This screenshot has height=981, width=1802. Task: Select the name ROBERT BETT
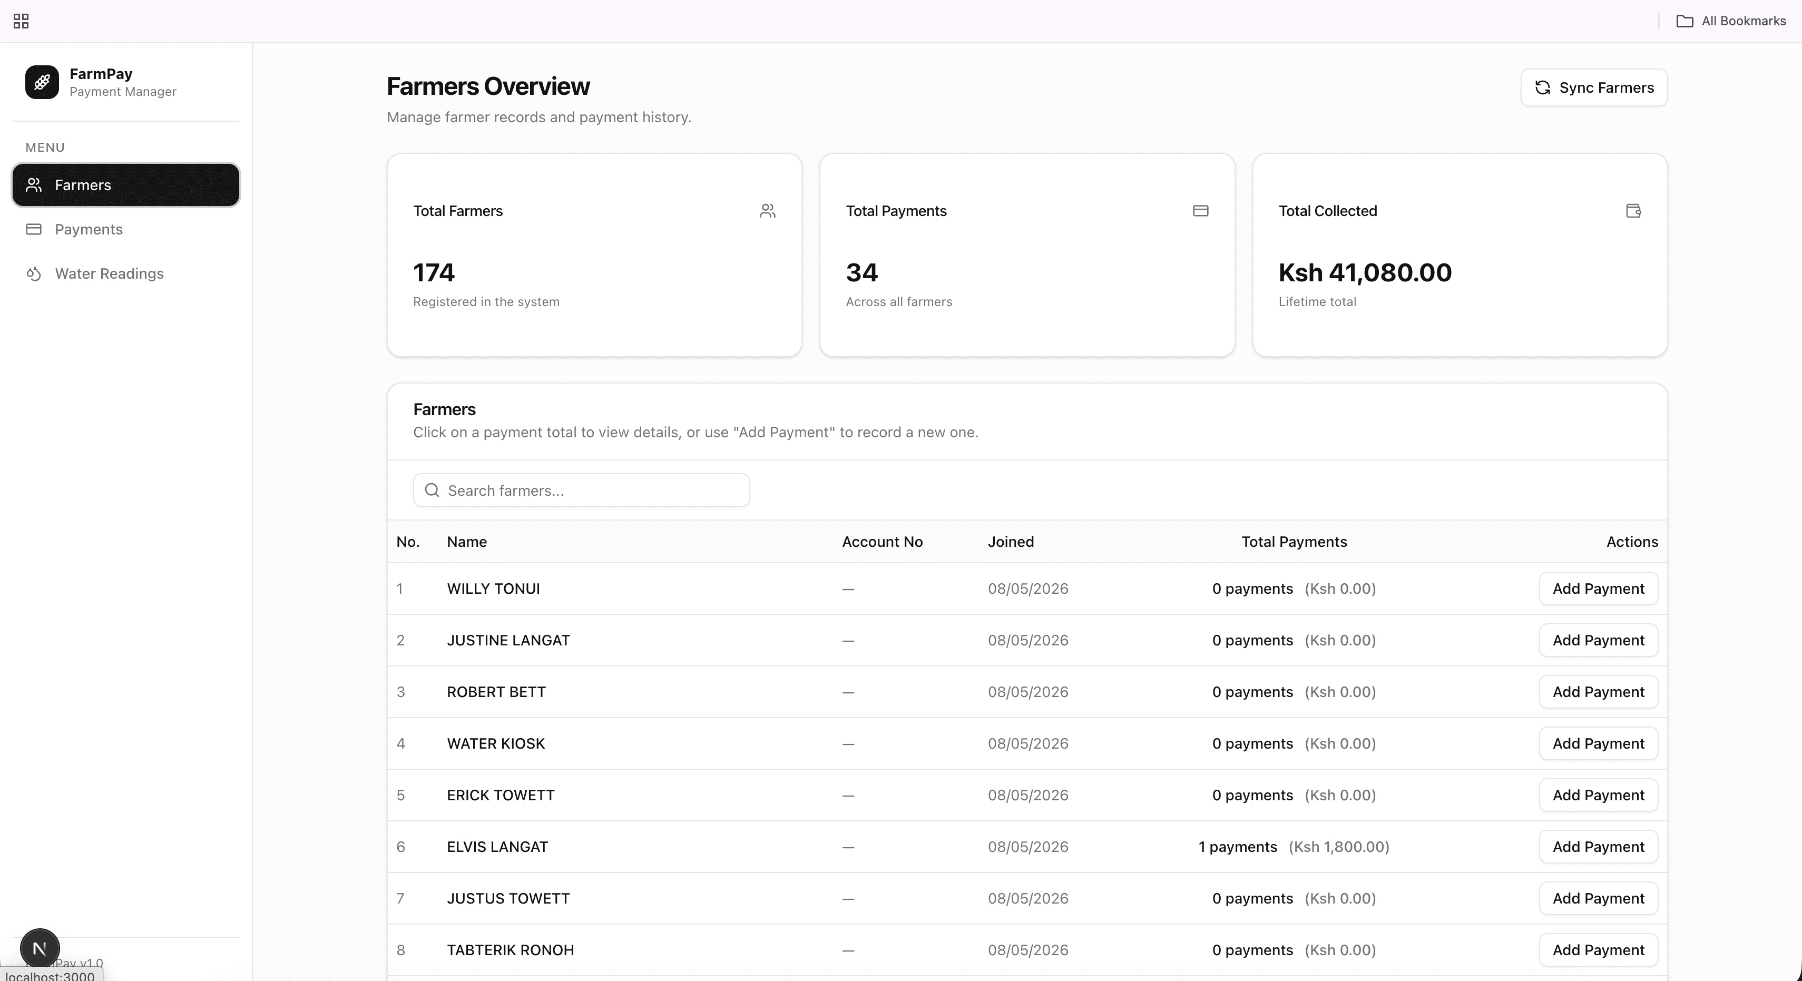(x=496, y=692)
